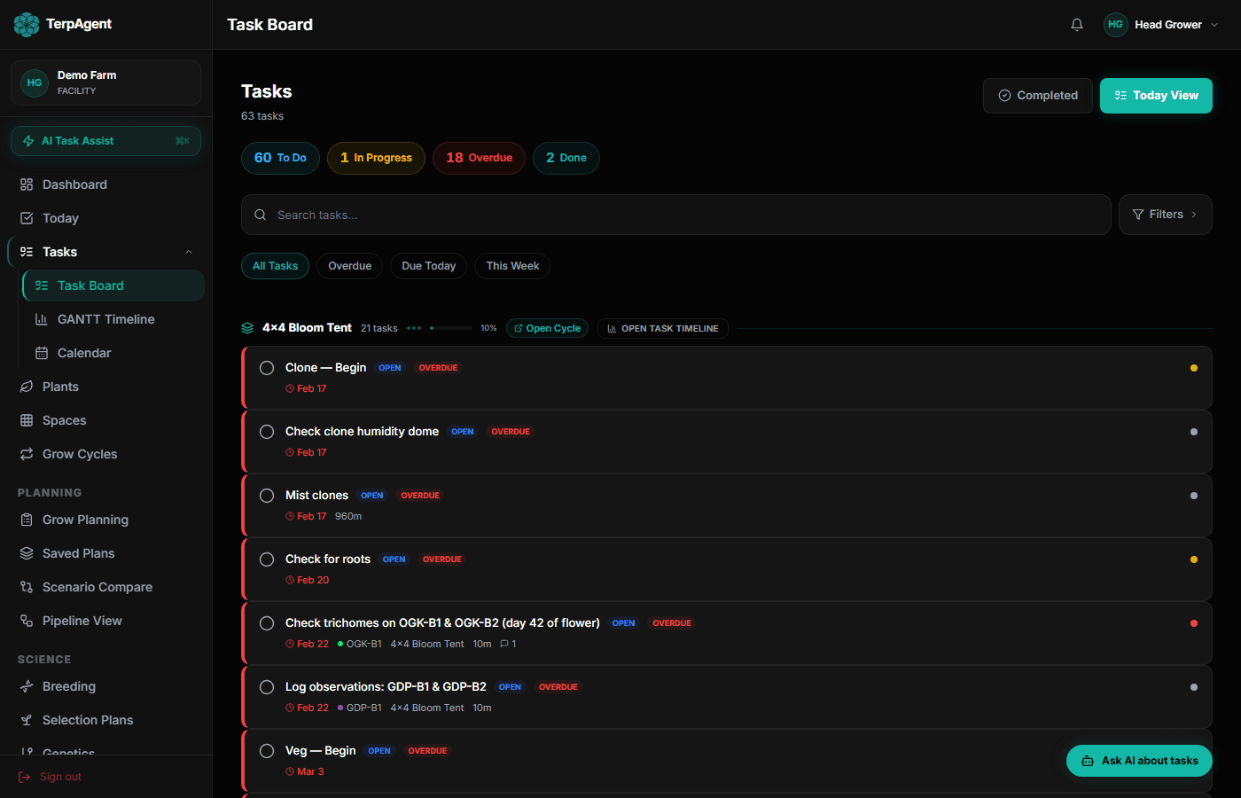
Task: Select the Due Today filter tab
Action: pos(428,266)
